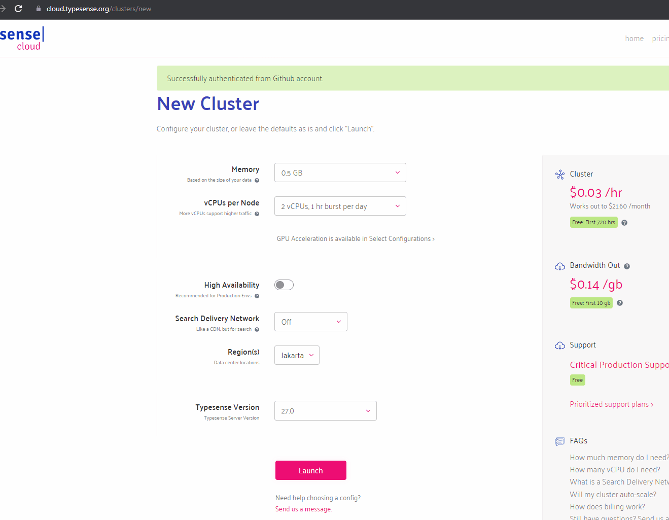The width and height of the screenshot is (669, 520).
Task: Open FAQ How many vCPU do I need
Action: [x=615, y=470]
